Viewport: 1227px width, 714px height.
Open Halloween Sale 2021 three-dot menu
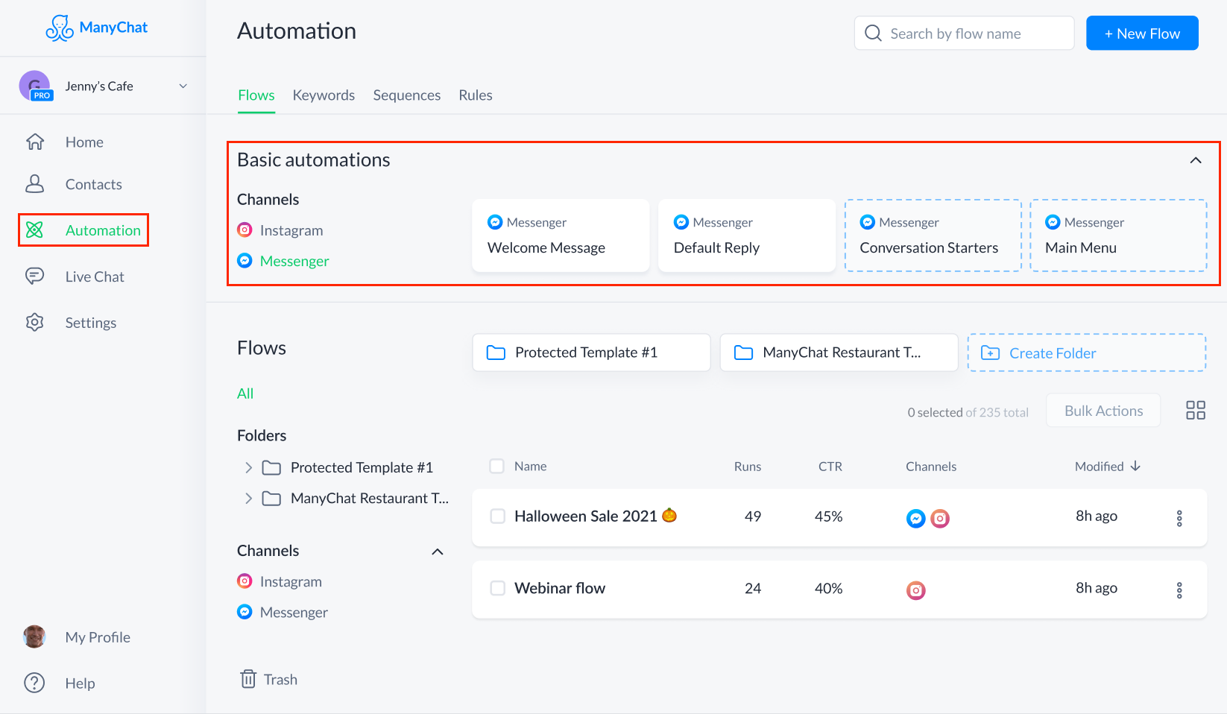coord(1179,518)
